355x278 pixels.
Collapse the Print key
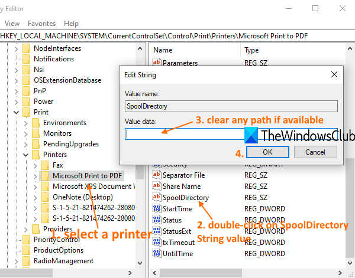point(16,112)
